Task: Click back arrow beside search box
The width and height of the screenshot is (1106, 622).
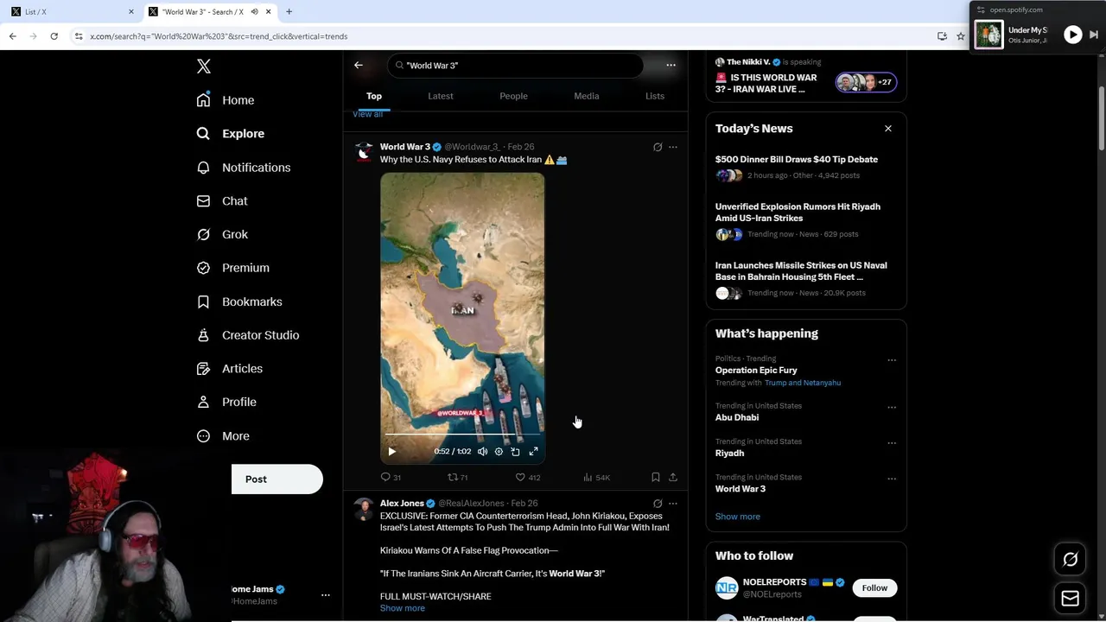Action: coord(359,65)
